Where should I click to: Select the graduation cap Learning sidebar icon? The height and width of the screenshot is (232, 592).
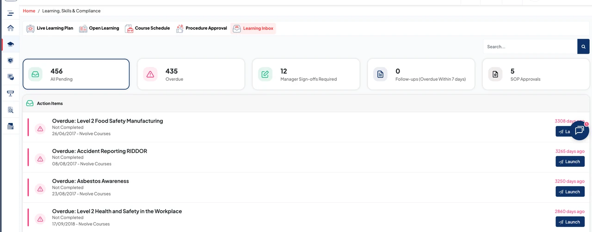click(x=10, y=44)
